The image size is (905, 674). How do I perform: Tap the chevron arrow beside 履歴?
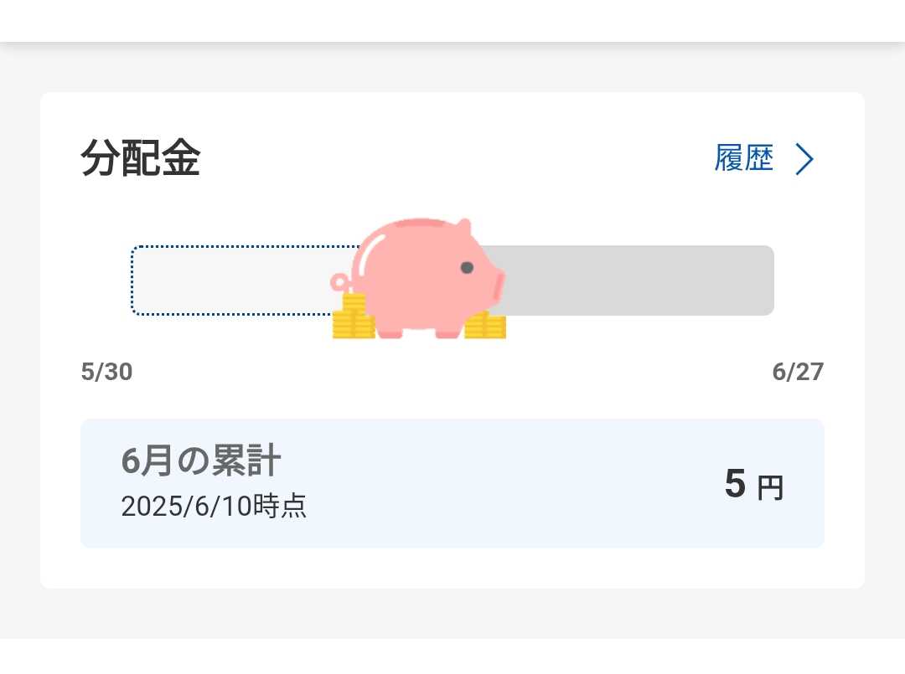click(x=804, y=159)
